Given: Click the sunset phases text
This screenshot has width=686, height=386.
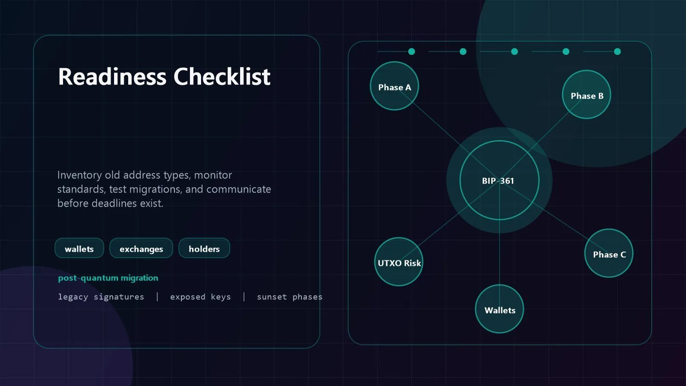Looking at the screenshot, I should [289, 297].
